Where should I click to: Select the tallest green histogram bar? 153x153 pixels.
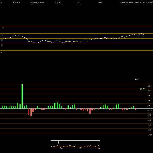[22, 96]
